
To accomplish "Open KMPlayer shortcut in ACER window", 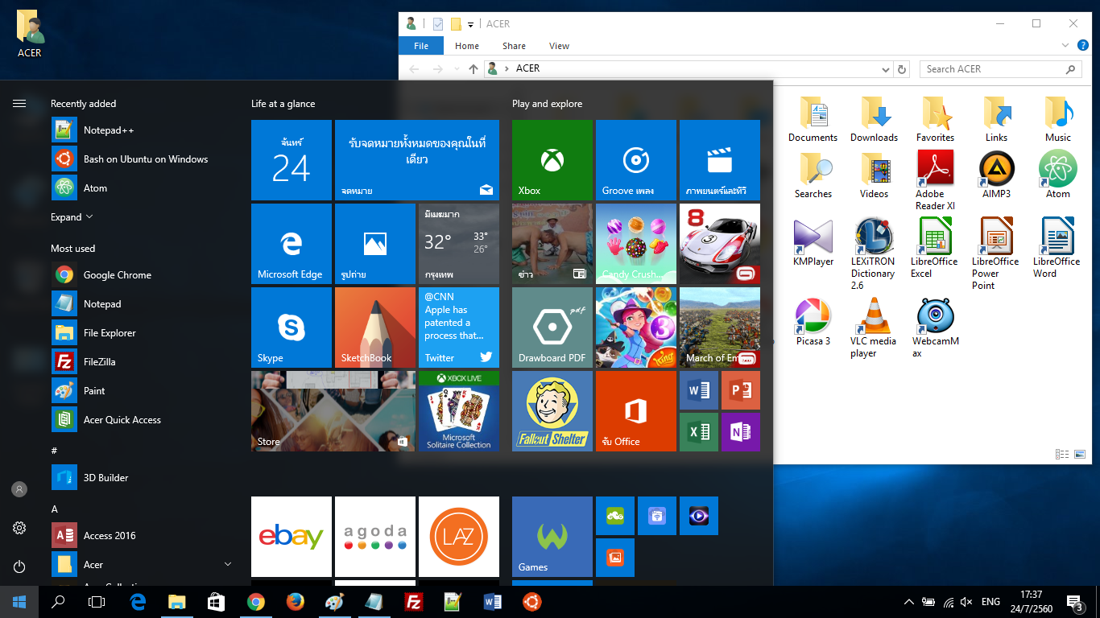I will [813, 244].
